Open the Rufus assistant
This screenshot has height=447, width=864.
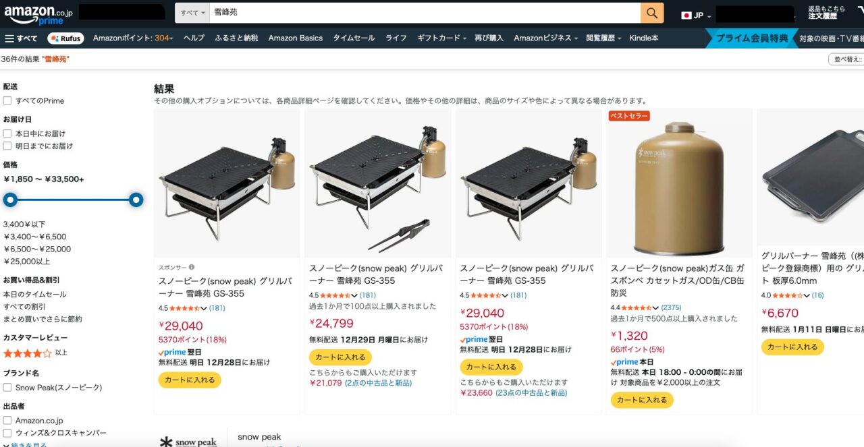(65, 38)
